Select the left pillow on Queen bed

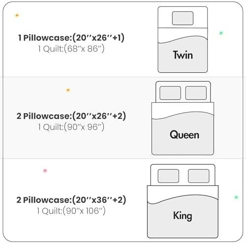(x=170, y=93)
